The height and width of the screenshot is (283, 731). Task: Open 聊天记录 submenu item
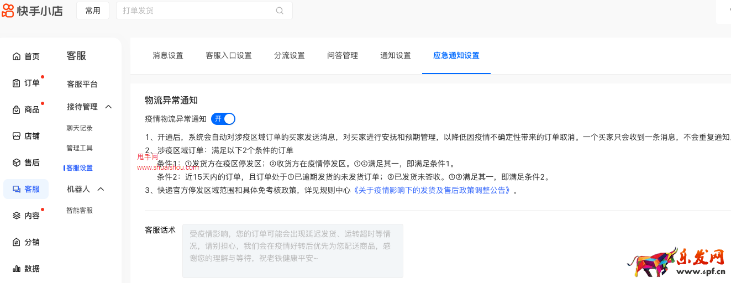coord(80,128)
